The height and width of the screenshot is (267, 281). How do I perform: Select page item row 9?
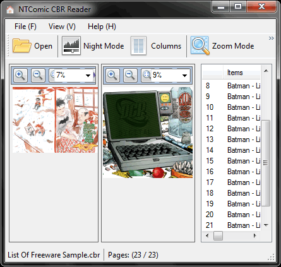pos(231,97)
